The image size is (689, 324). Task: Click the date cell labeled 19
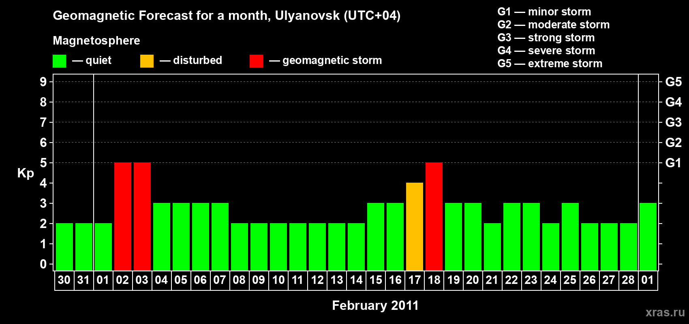453,280
